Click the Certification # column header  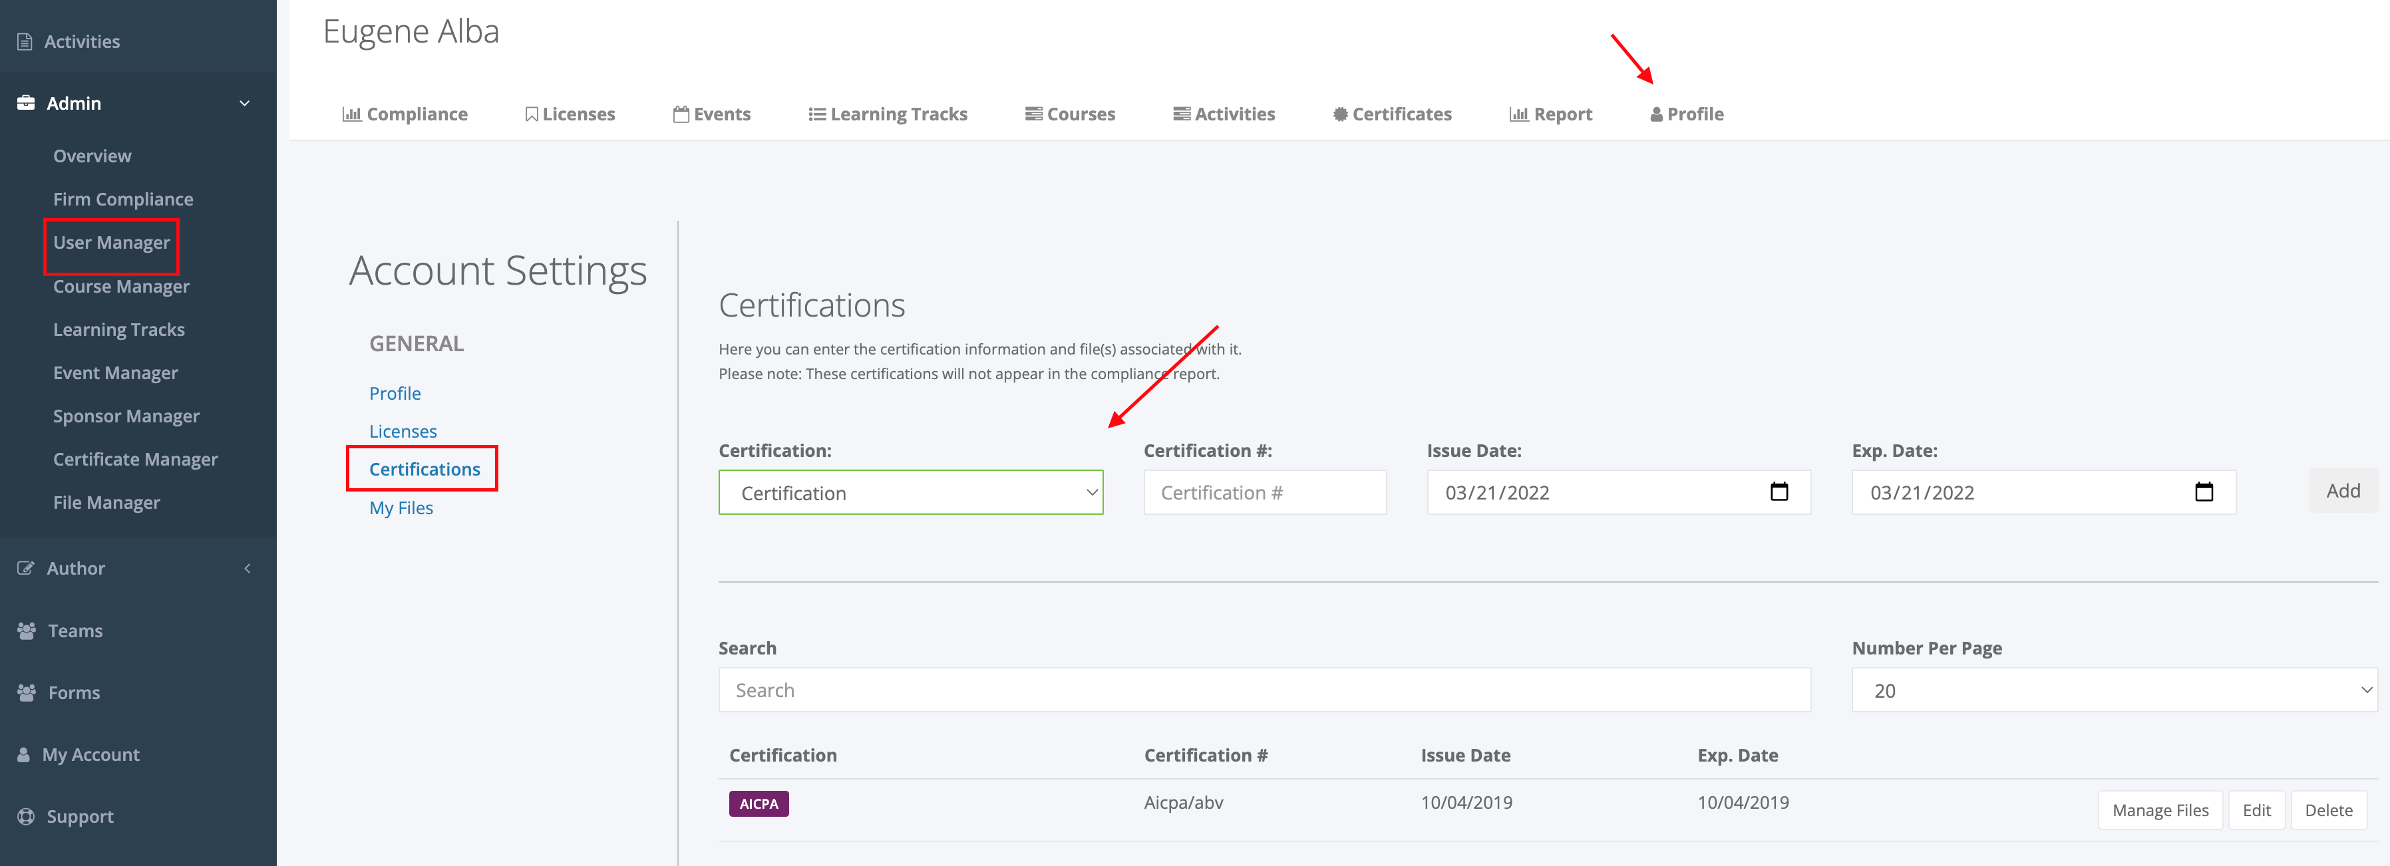1206,756
